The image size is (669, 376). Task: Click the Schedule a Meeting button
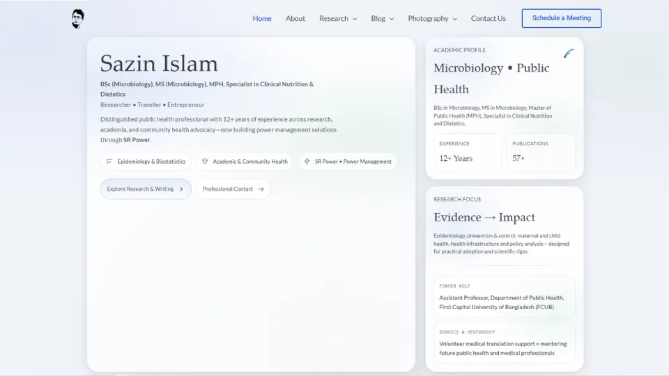tap(561, 18)
